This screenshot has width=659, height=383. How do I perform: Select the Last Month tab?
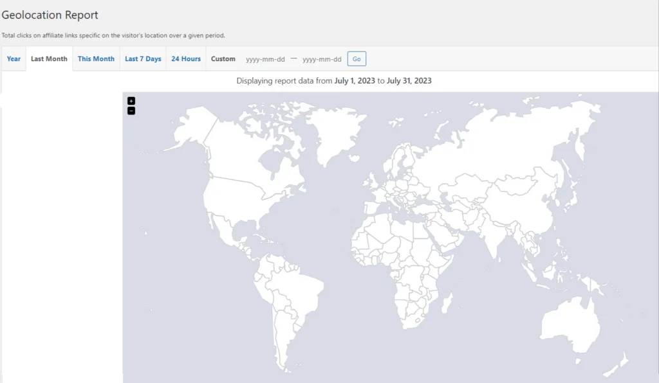coord(49,58)
